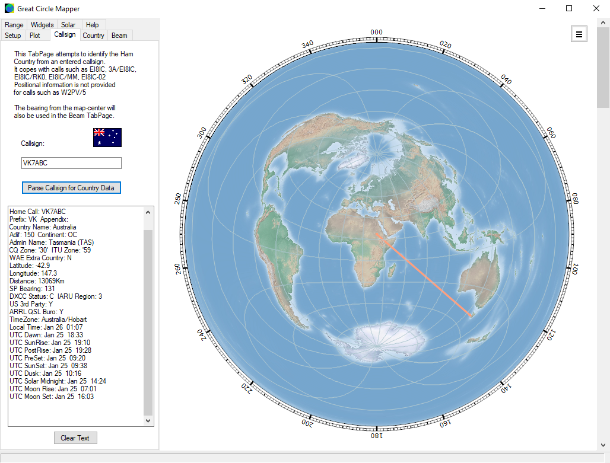Click the results list scroll-down arrow

(x=148, y=421)
